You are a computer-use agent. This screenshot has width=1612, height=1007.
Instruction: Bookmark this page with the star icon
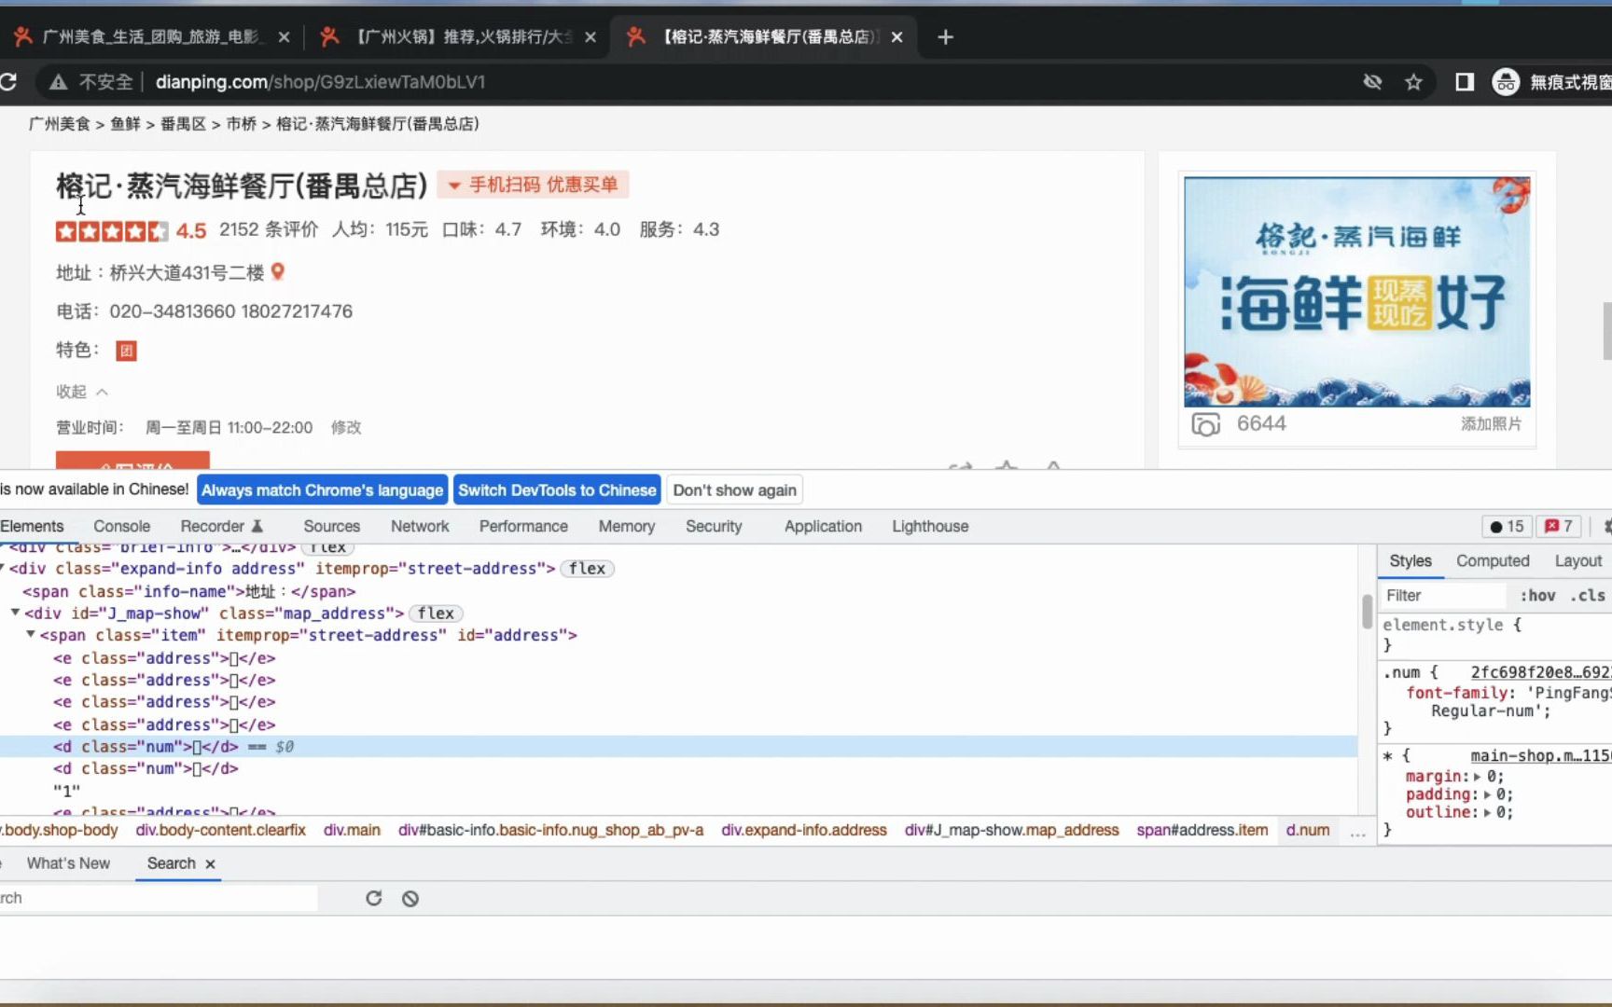coord(1413,82)
